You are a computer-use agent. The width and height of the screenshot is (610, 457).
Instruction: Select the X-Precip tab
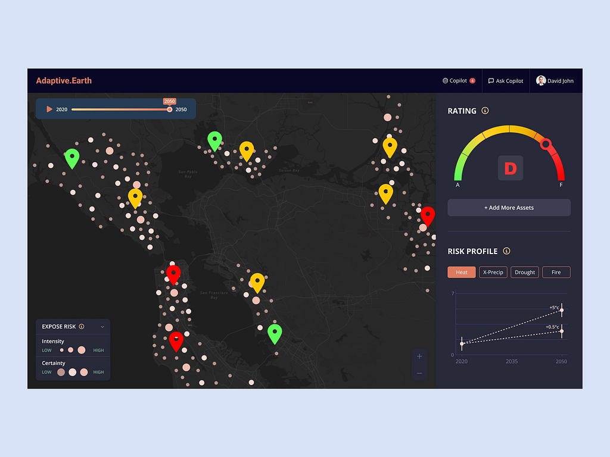click(x=493, y=272)
